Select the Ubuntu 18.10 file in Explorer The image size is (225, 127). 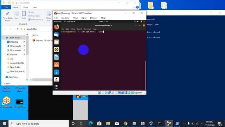tap(42, 41)
